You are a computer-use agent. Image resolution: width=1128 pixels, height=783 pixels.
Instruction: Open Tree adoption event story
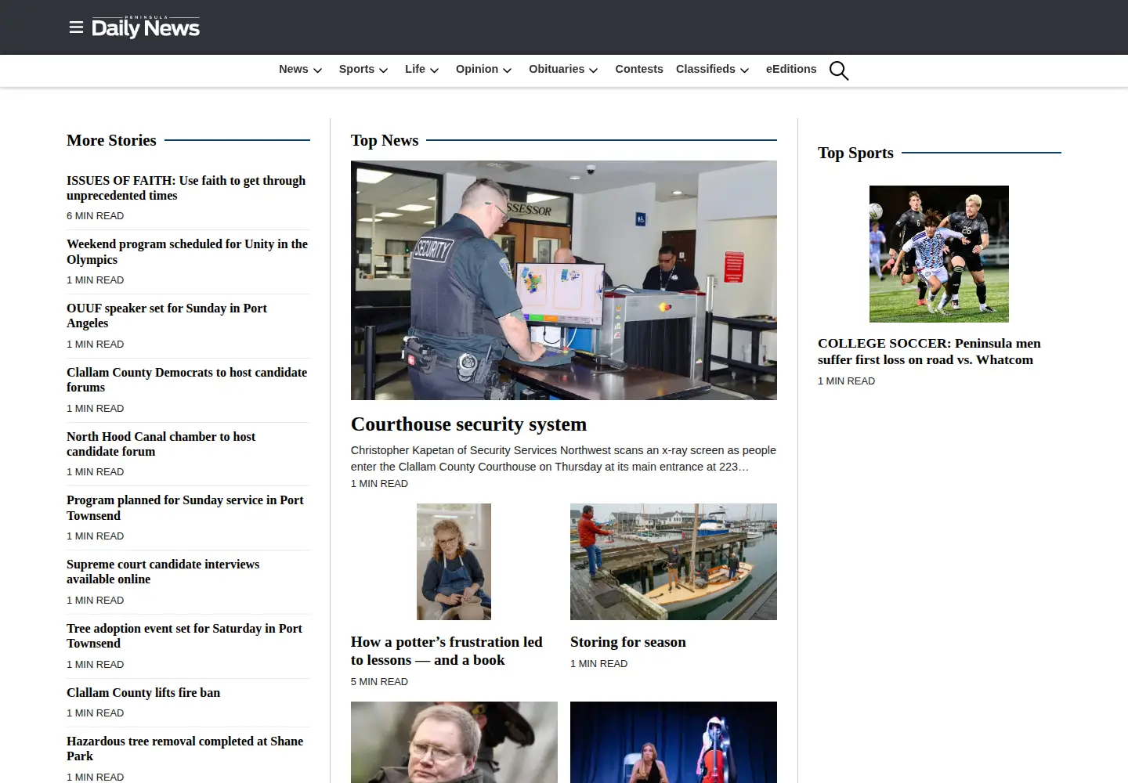click(184, 636)
